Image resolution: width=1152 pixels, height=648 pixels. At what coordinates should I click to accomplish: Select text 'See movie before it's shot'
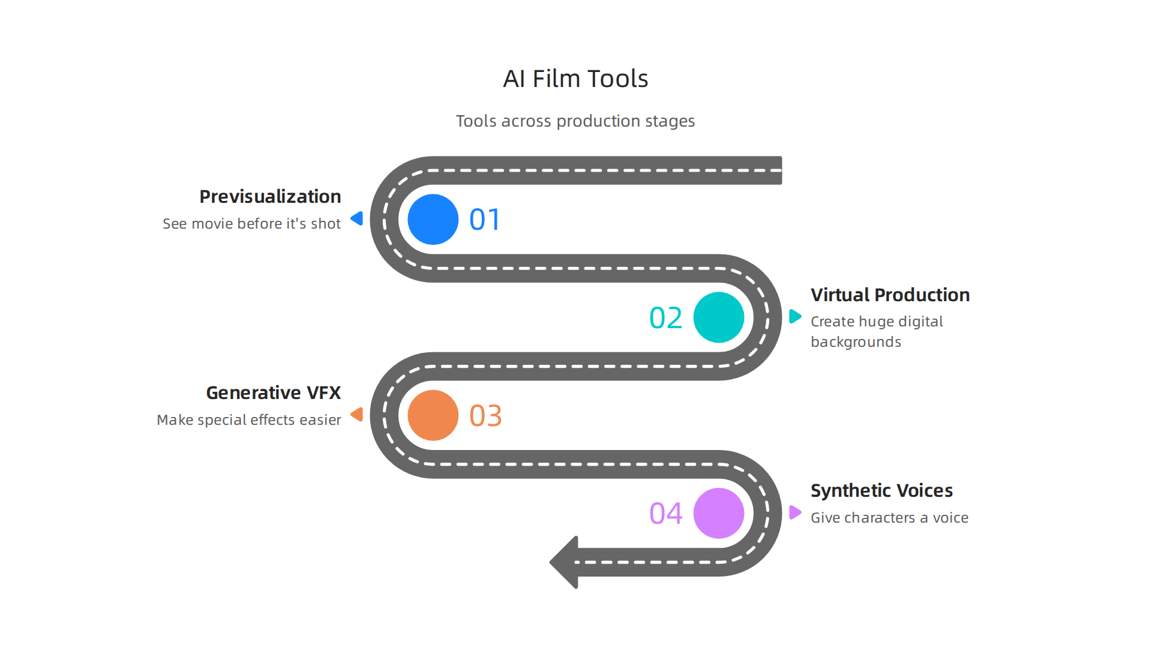click(251, 224)
